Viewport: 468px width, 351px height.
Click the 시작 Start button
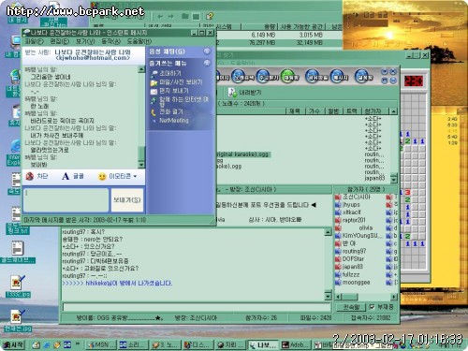[13, 344]
